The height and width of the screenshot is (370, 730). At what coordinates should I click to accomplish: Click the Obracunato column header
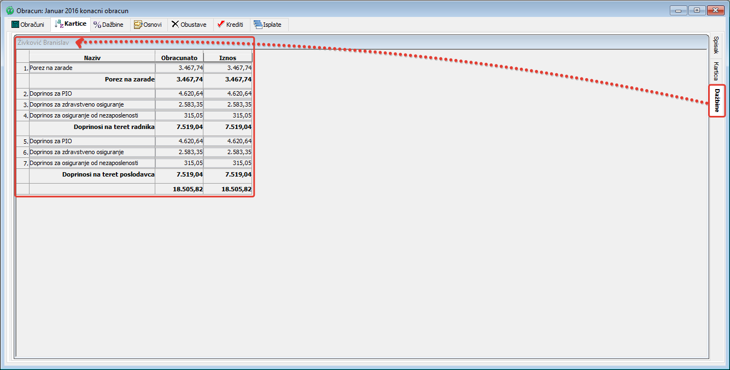coord(179,57)
